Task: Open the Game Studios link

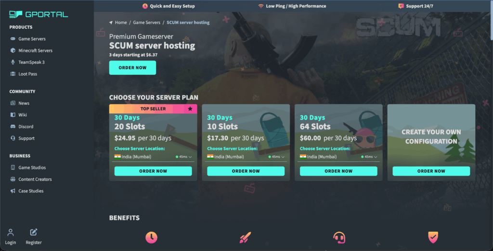Action: (x=32, y=167)
